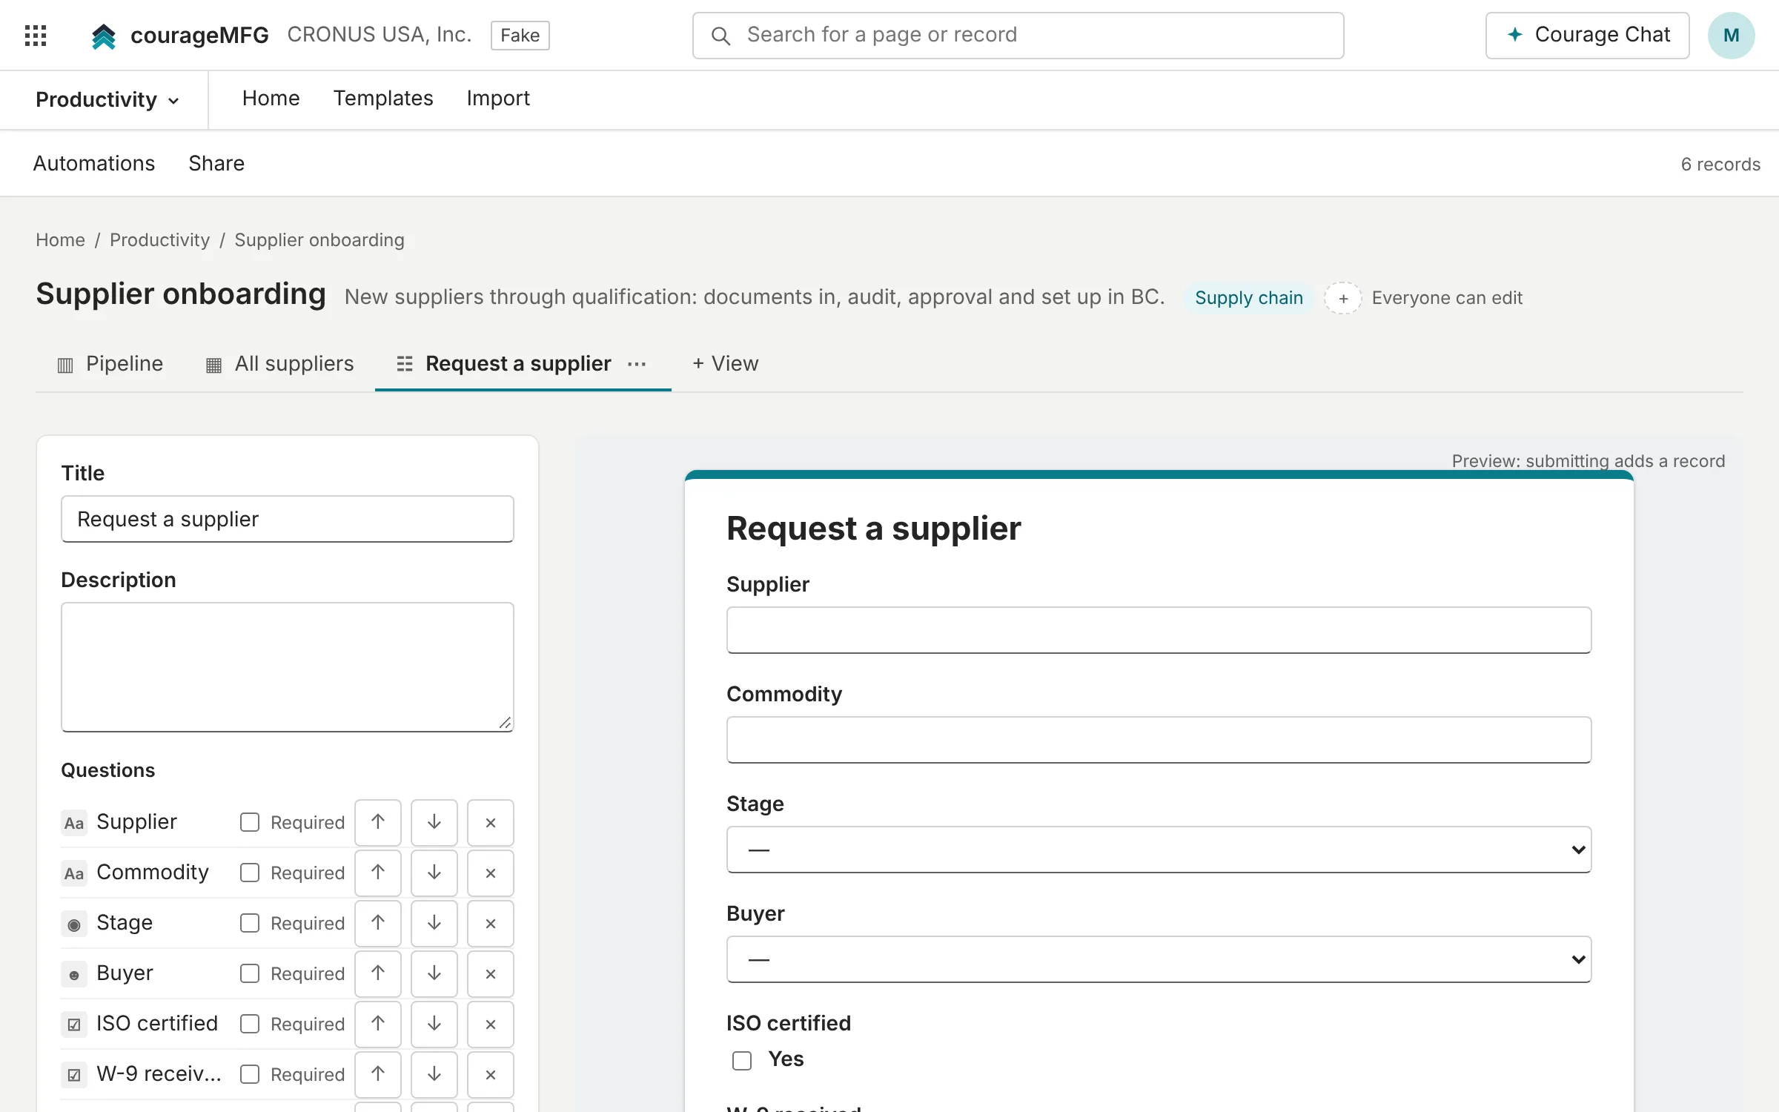Move Buyer question up
1779x1112 pixels.
[x=378, y=973]
